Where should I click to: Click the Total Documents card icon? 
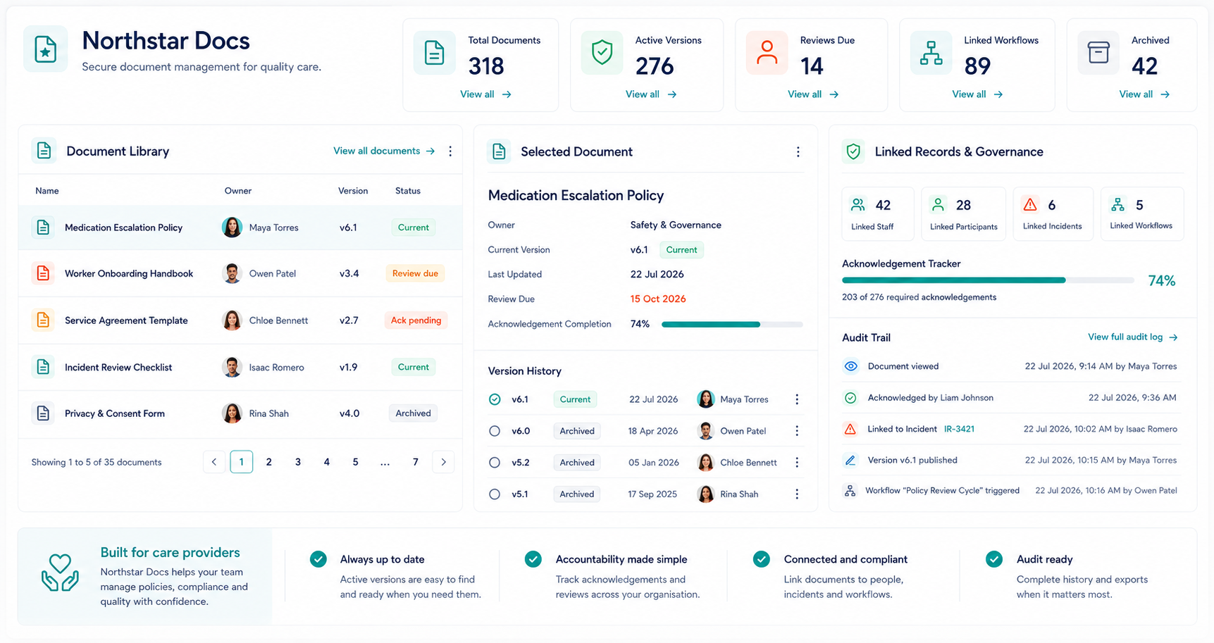(434, 53)
